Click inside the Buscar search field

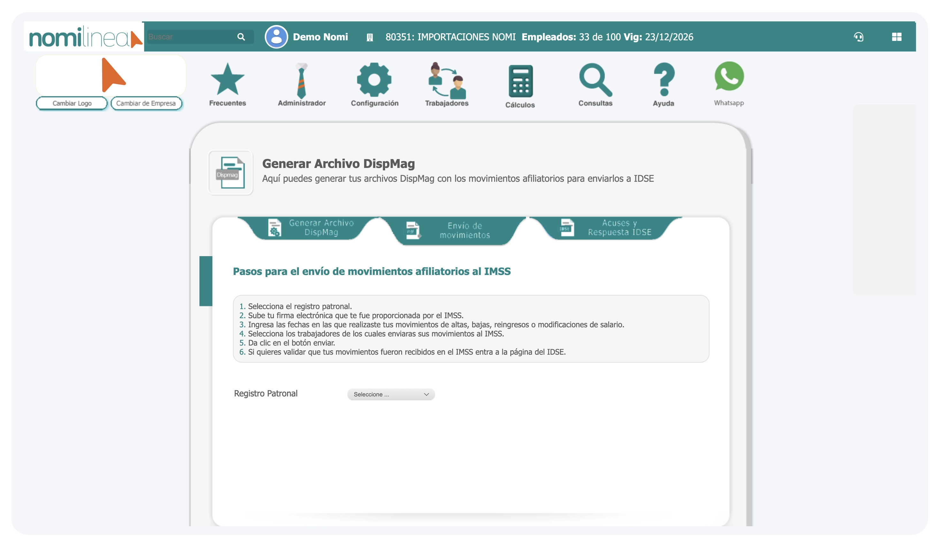click(190, 37)
